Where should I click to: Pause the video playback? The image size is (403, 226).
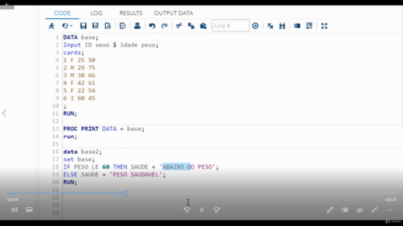coord(201,210)
